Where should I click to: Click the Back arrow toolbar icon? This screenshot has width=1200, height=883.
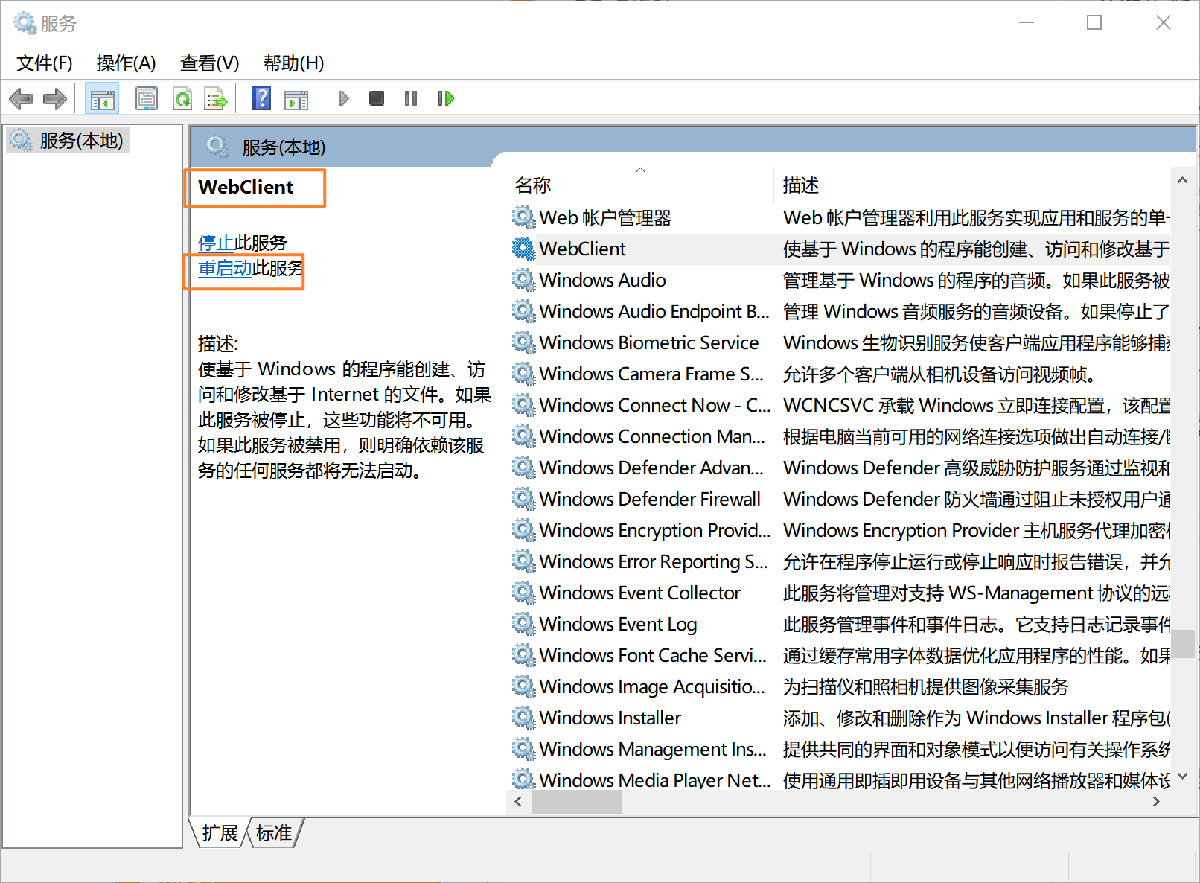coord(21,98)
